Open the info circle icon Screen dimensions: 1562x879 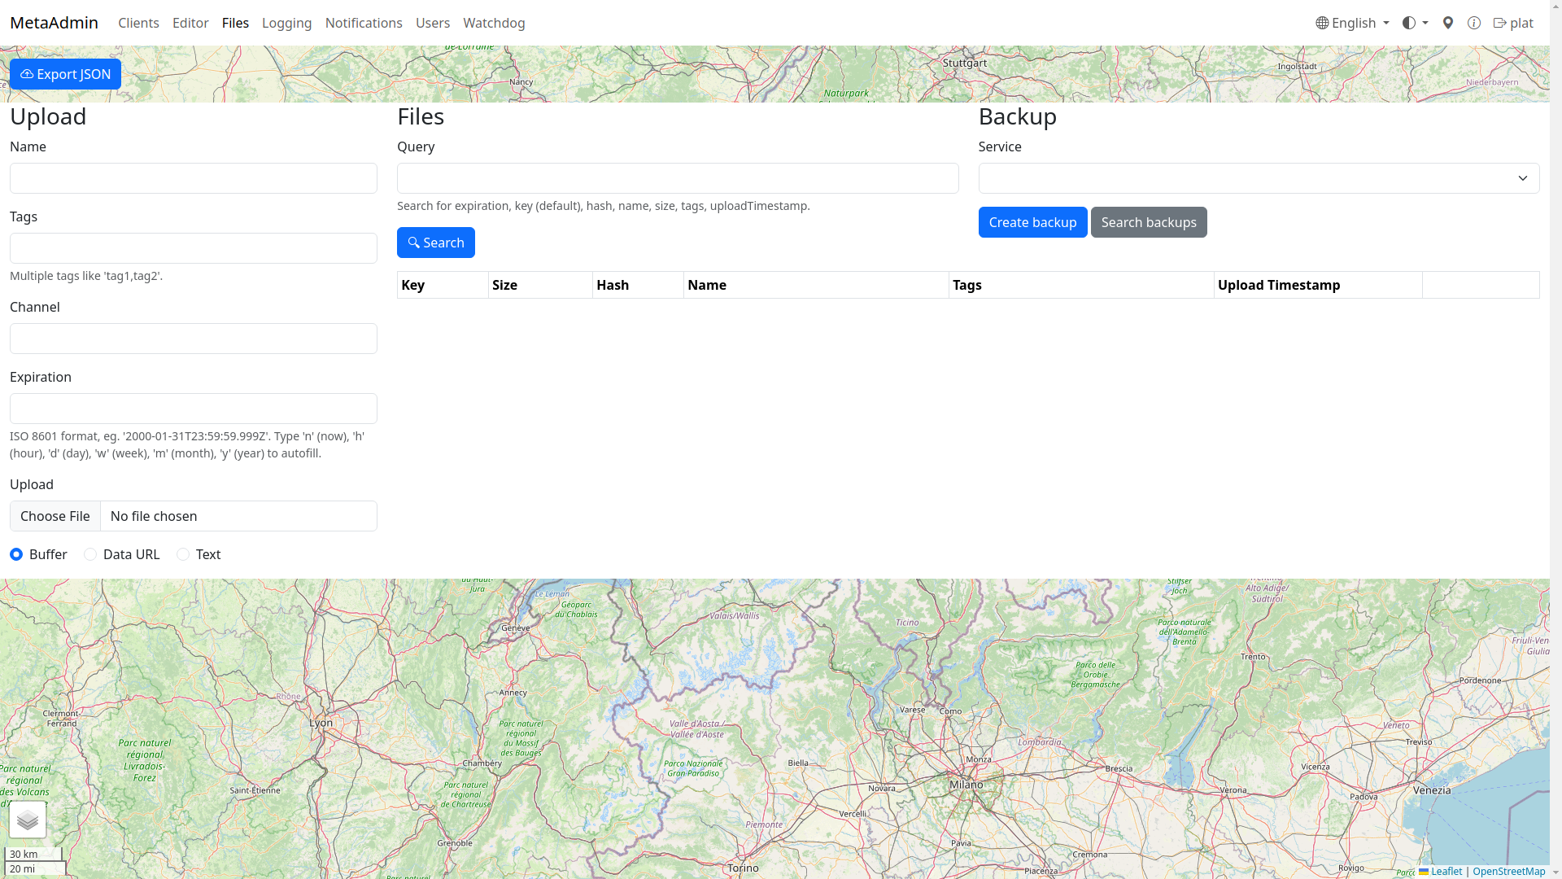click(x=1474, y=23)
